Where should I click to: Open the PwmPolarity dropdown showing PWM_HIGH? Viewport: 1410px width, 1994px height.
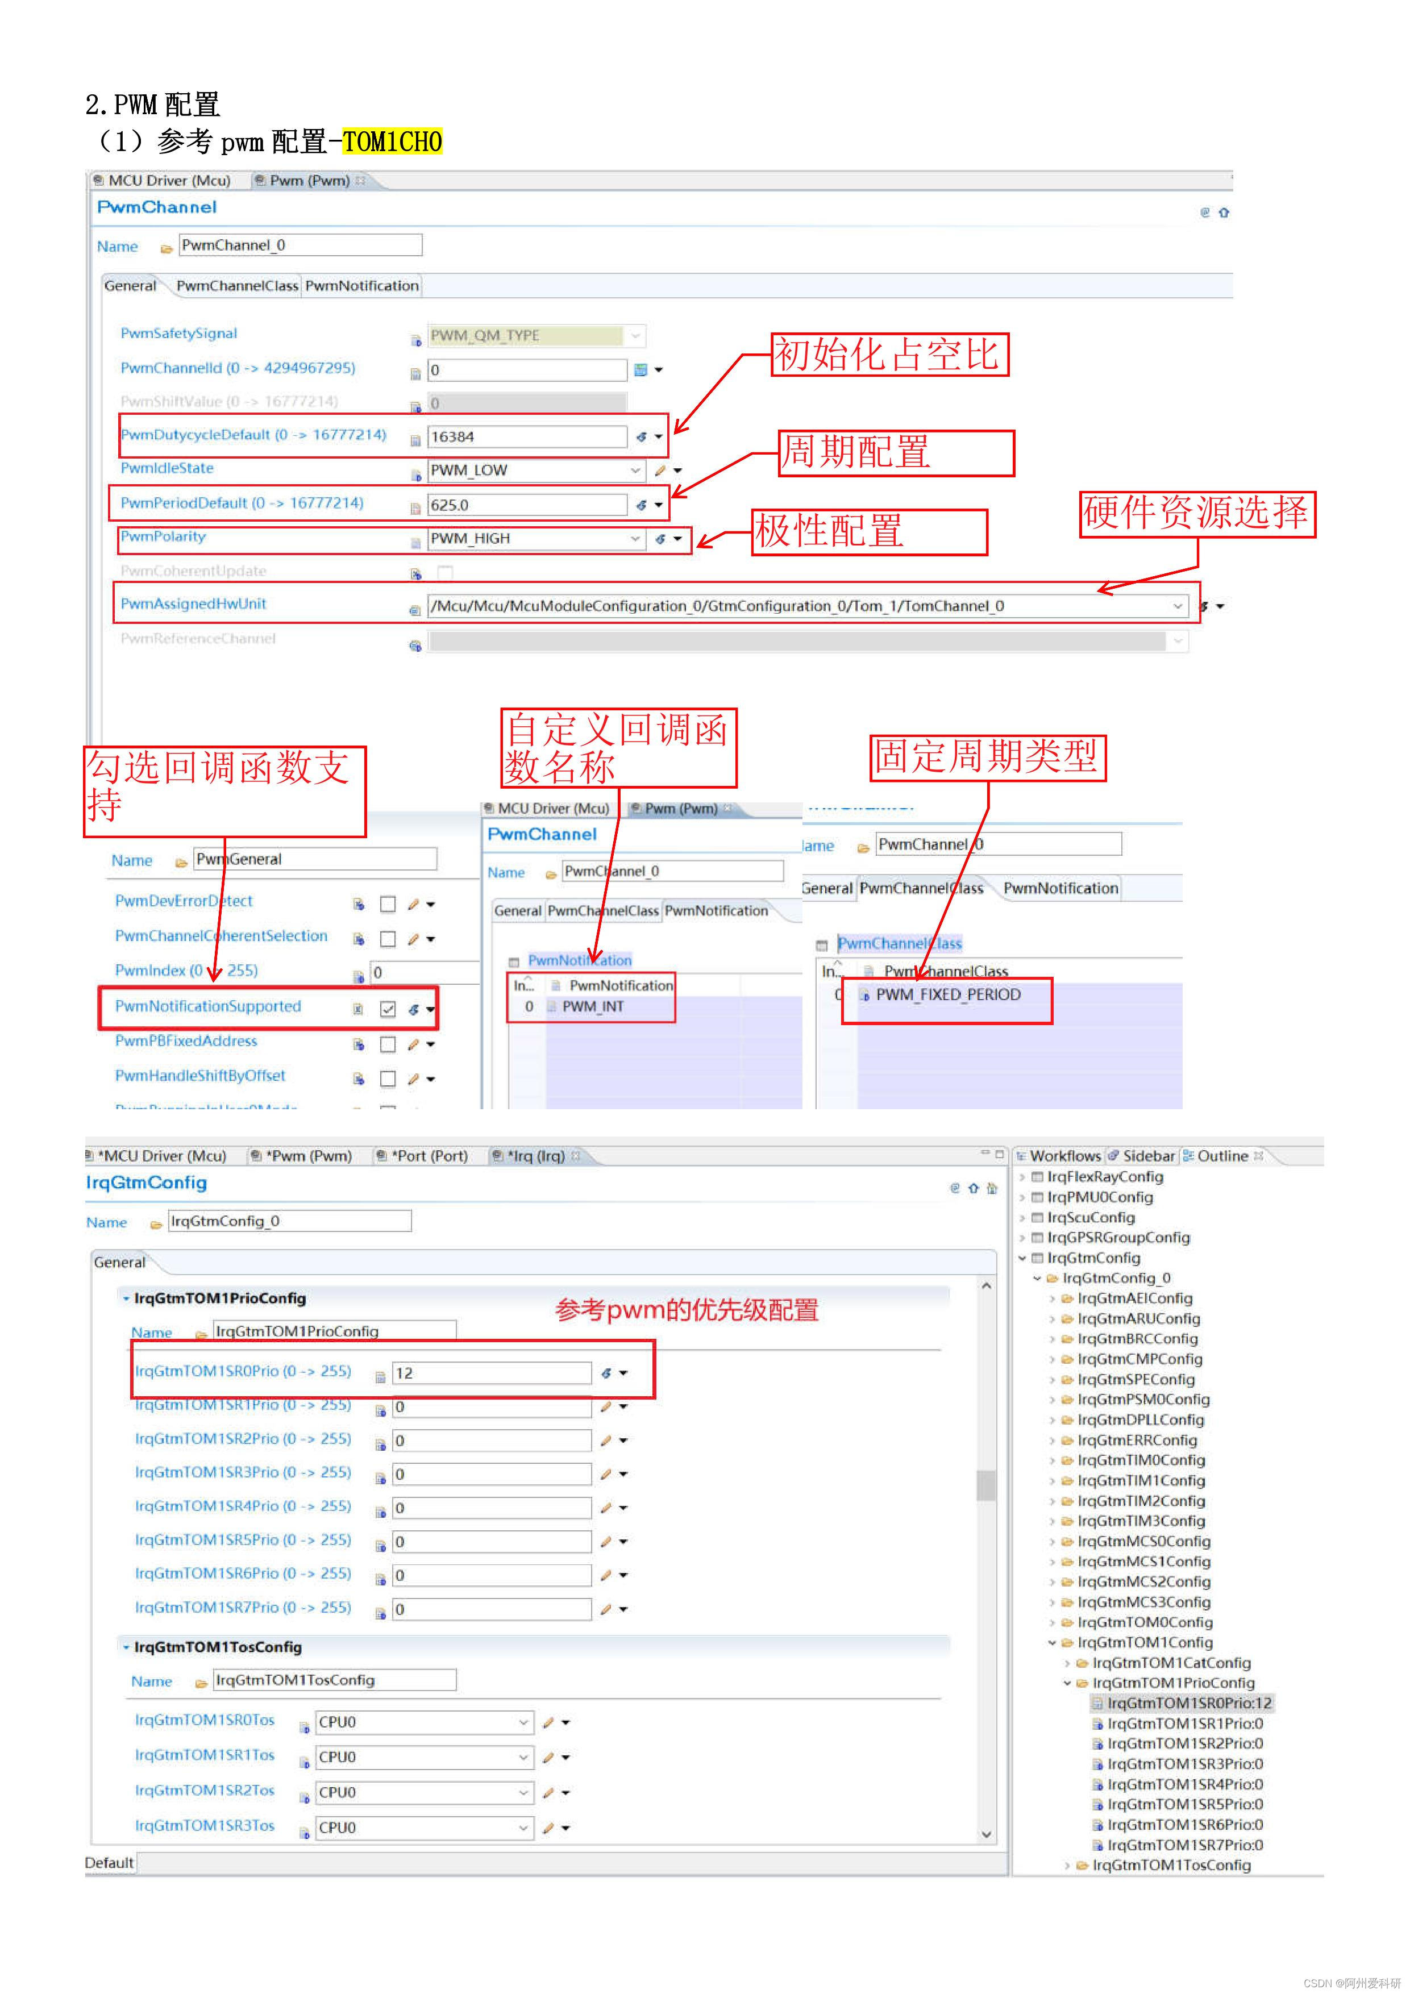click(x=637, y=539)
